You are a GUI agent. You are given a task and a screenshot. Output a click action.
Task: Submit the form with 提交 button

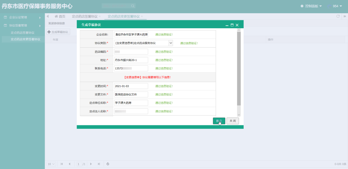(219, 121)
